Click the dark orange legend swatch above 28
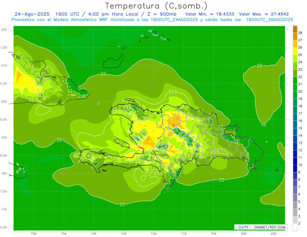The image size is (307, 237). click(x=295, y=29)
